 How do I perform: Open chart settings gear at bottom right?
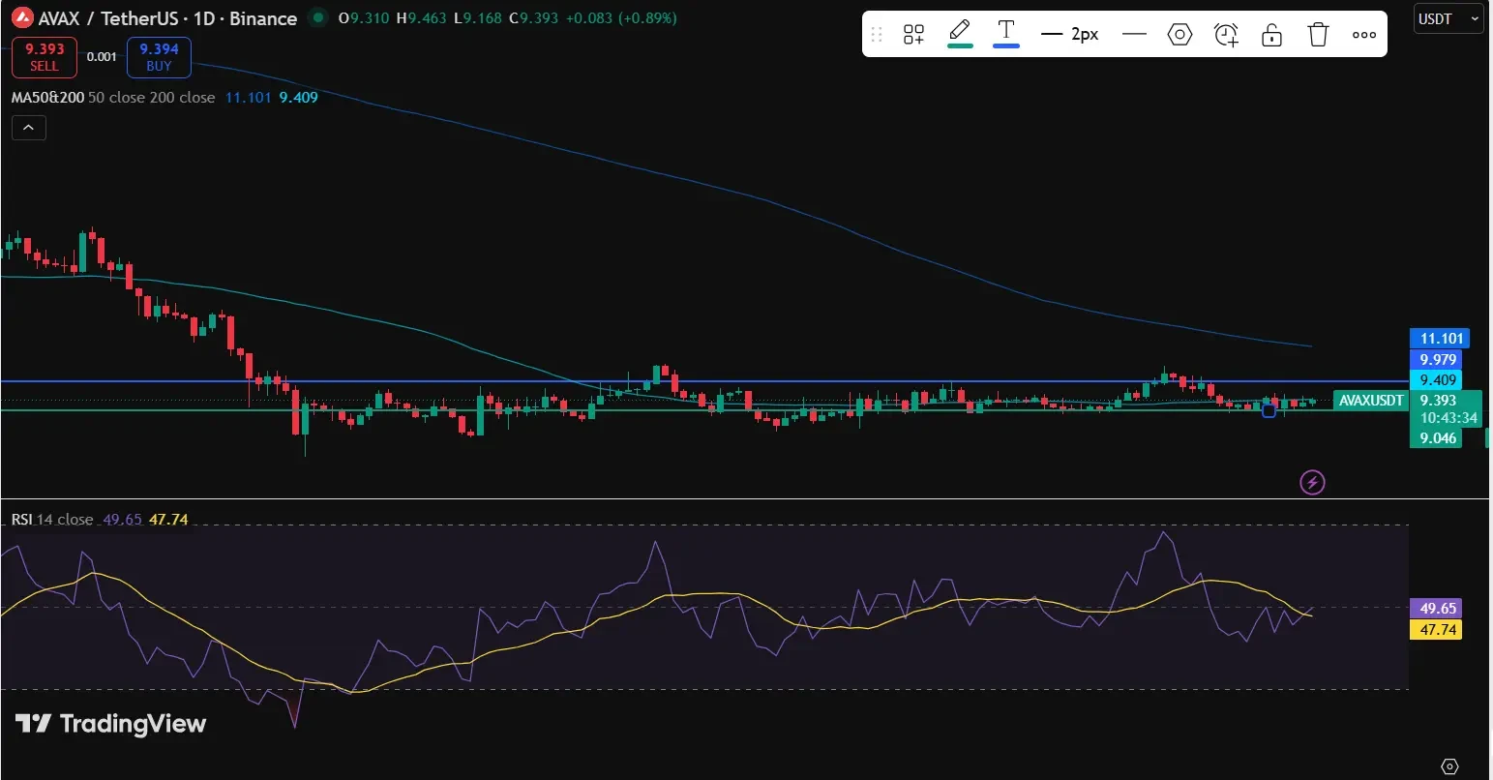[1449, 766]
